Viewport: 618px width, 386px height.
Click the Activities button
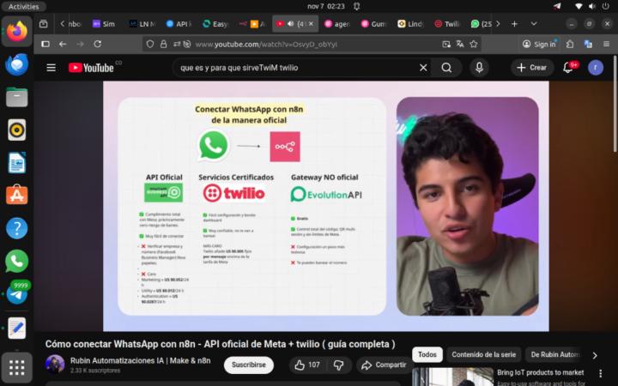tap(24, 6)
